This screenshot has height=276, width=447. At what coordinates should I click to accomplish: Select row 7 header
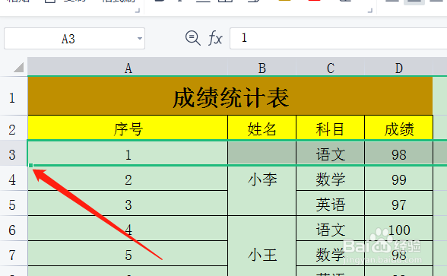point(14,253)
